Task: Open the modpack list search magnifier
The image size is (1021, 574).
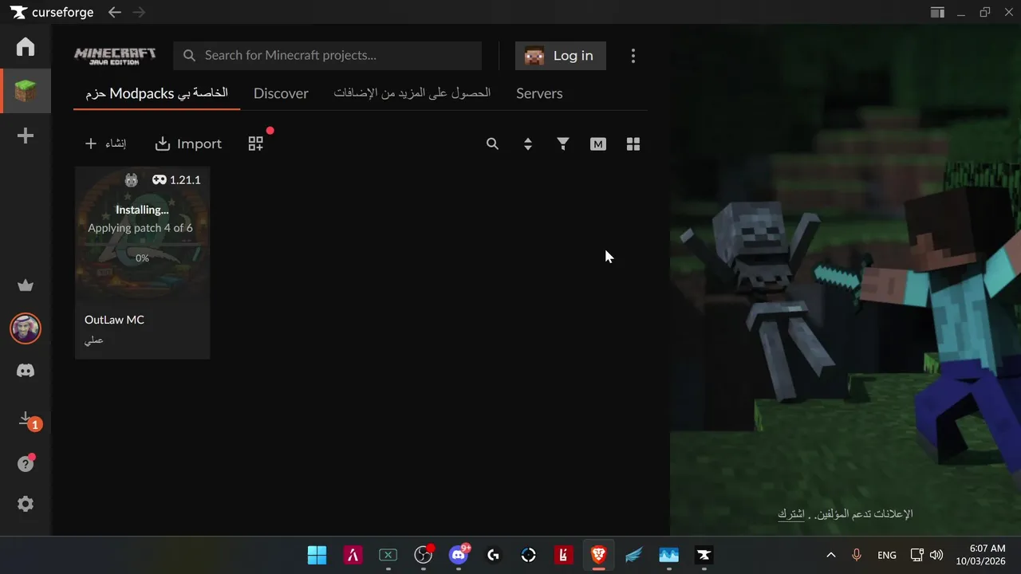Action: pos(492,143)
